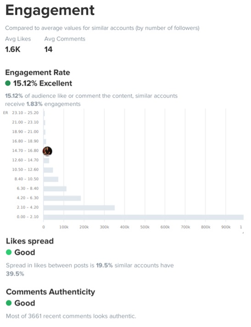This screenshot has width=251, height=327.
Task: Click the Avg Comments 14 value
Action: [x=48, y=49]
